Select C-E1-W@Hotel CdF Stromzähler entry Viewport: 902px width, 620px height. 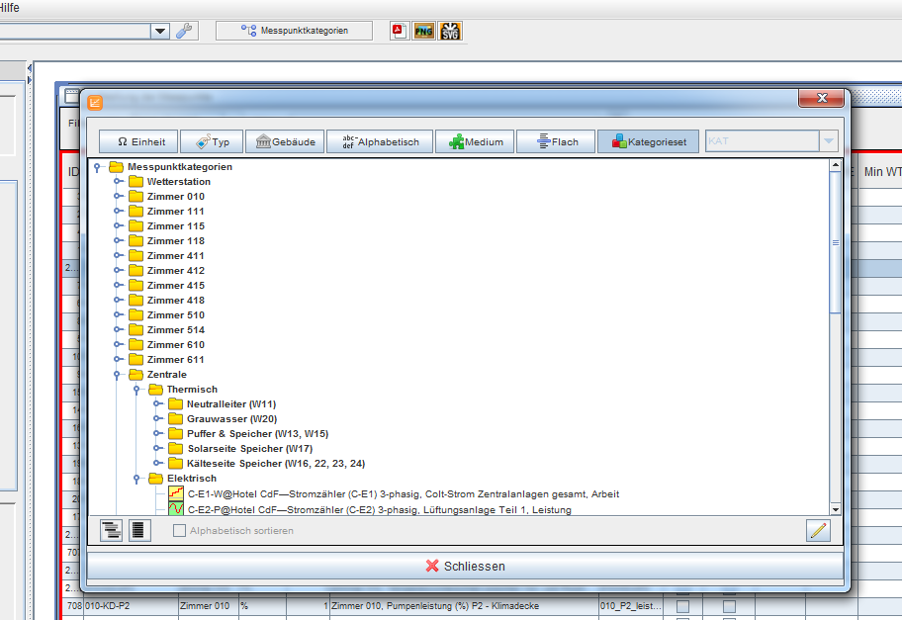(x=404, y=494)
